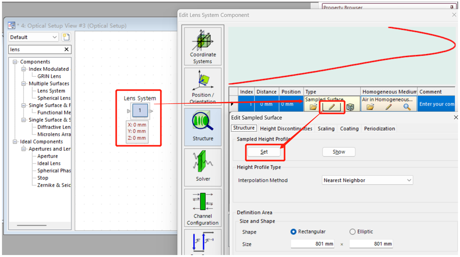Open the Interpolation Method dropdown
The width and height of the screenshot is (460, 257).
click(367, 180)
